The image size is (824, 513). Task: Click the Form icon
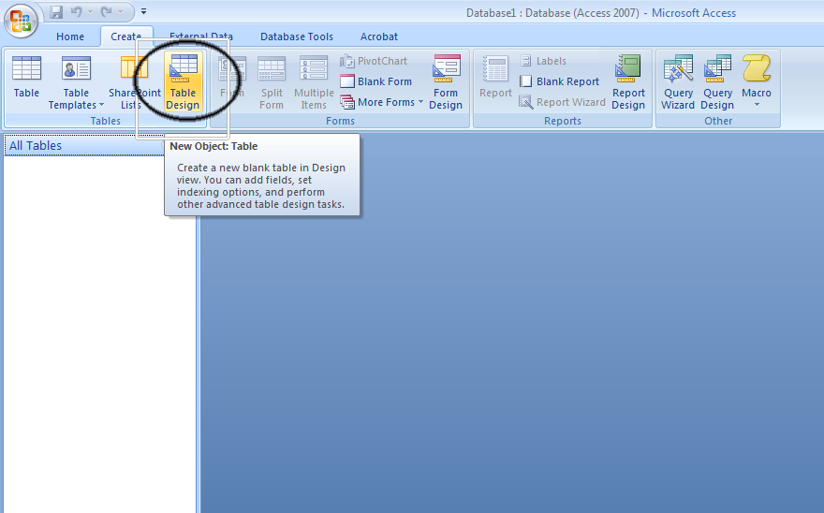[x=232, y=78]
